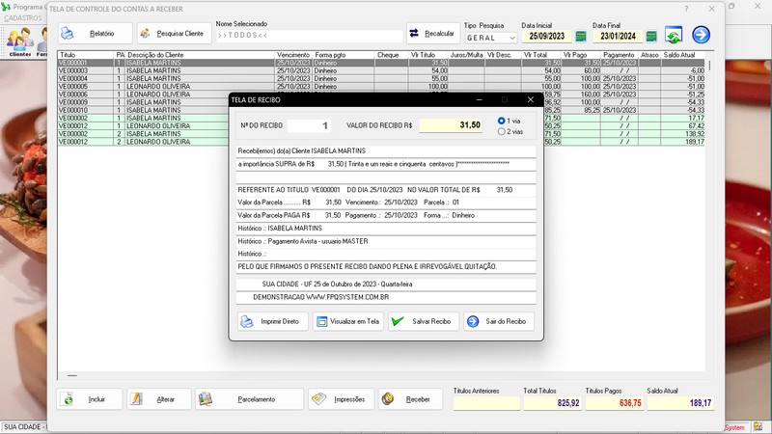The height and width of the screenshot is (434, 772).
Task: Click the Valor do Recibo R$ field
Action: coord(452,125)
